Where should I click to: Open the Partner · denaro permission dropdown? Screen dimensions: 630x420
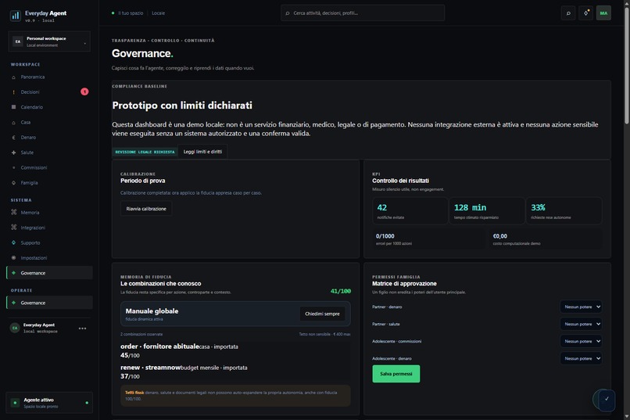coord(581,307)
